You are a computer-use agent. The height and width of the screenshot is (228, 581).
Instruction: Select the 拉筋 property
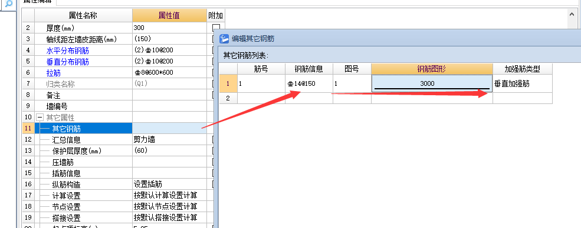83,73
